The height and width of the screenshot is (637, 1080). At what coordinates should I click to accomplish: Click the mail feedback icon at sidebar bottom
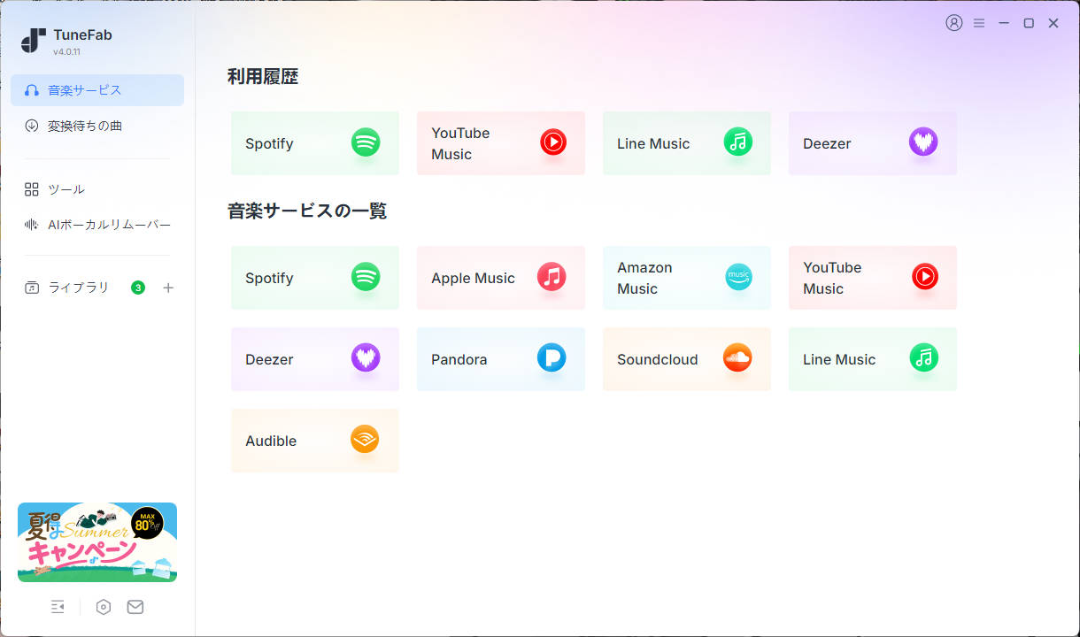pos(135,607)
